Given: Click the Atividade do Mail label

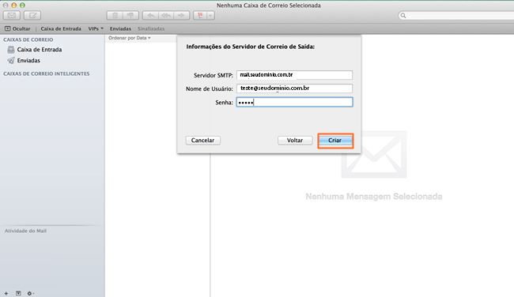Looking at the screenshot, I should [x=25, y=231].
